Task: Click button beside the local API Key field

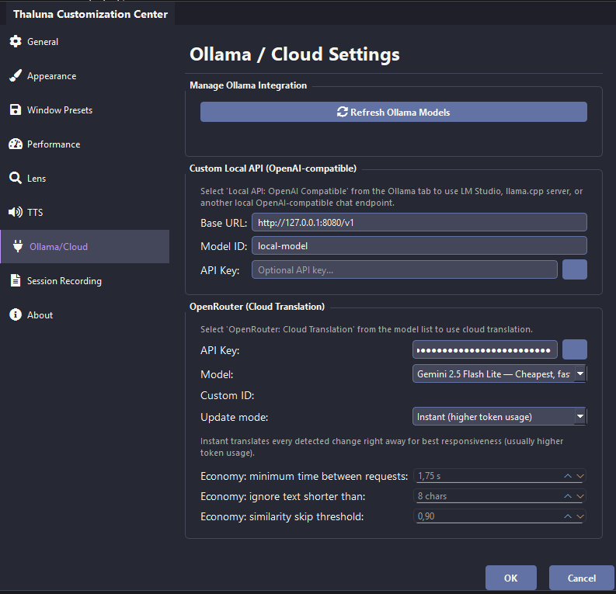Action: 575,269
